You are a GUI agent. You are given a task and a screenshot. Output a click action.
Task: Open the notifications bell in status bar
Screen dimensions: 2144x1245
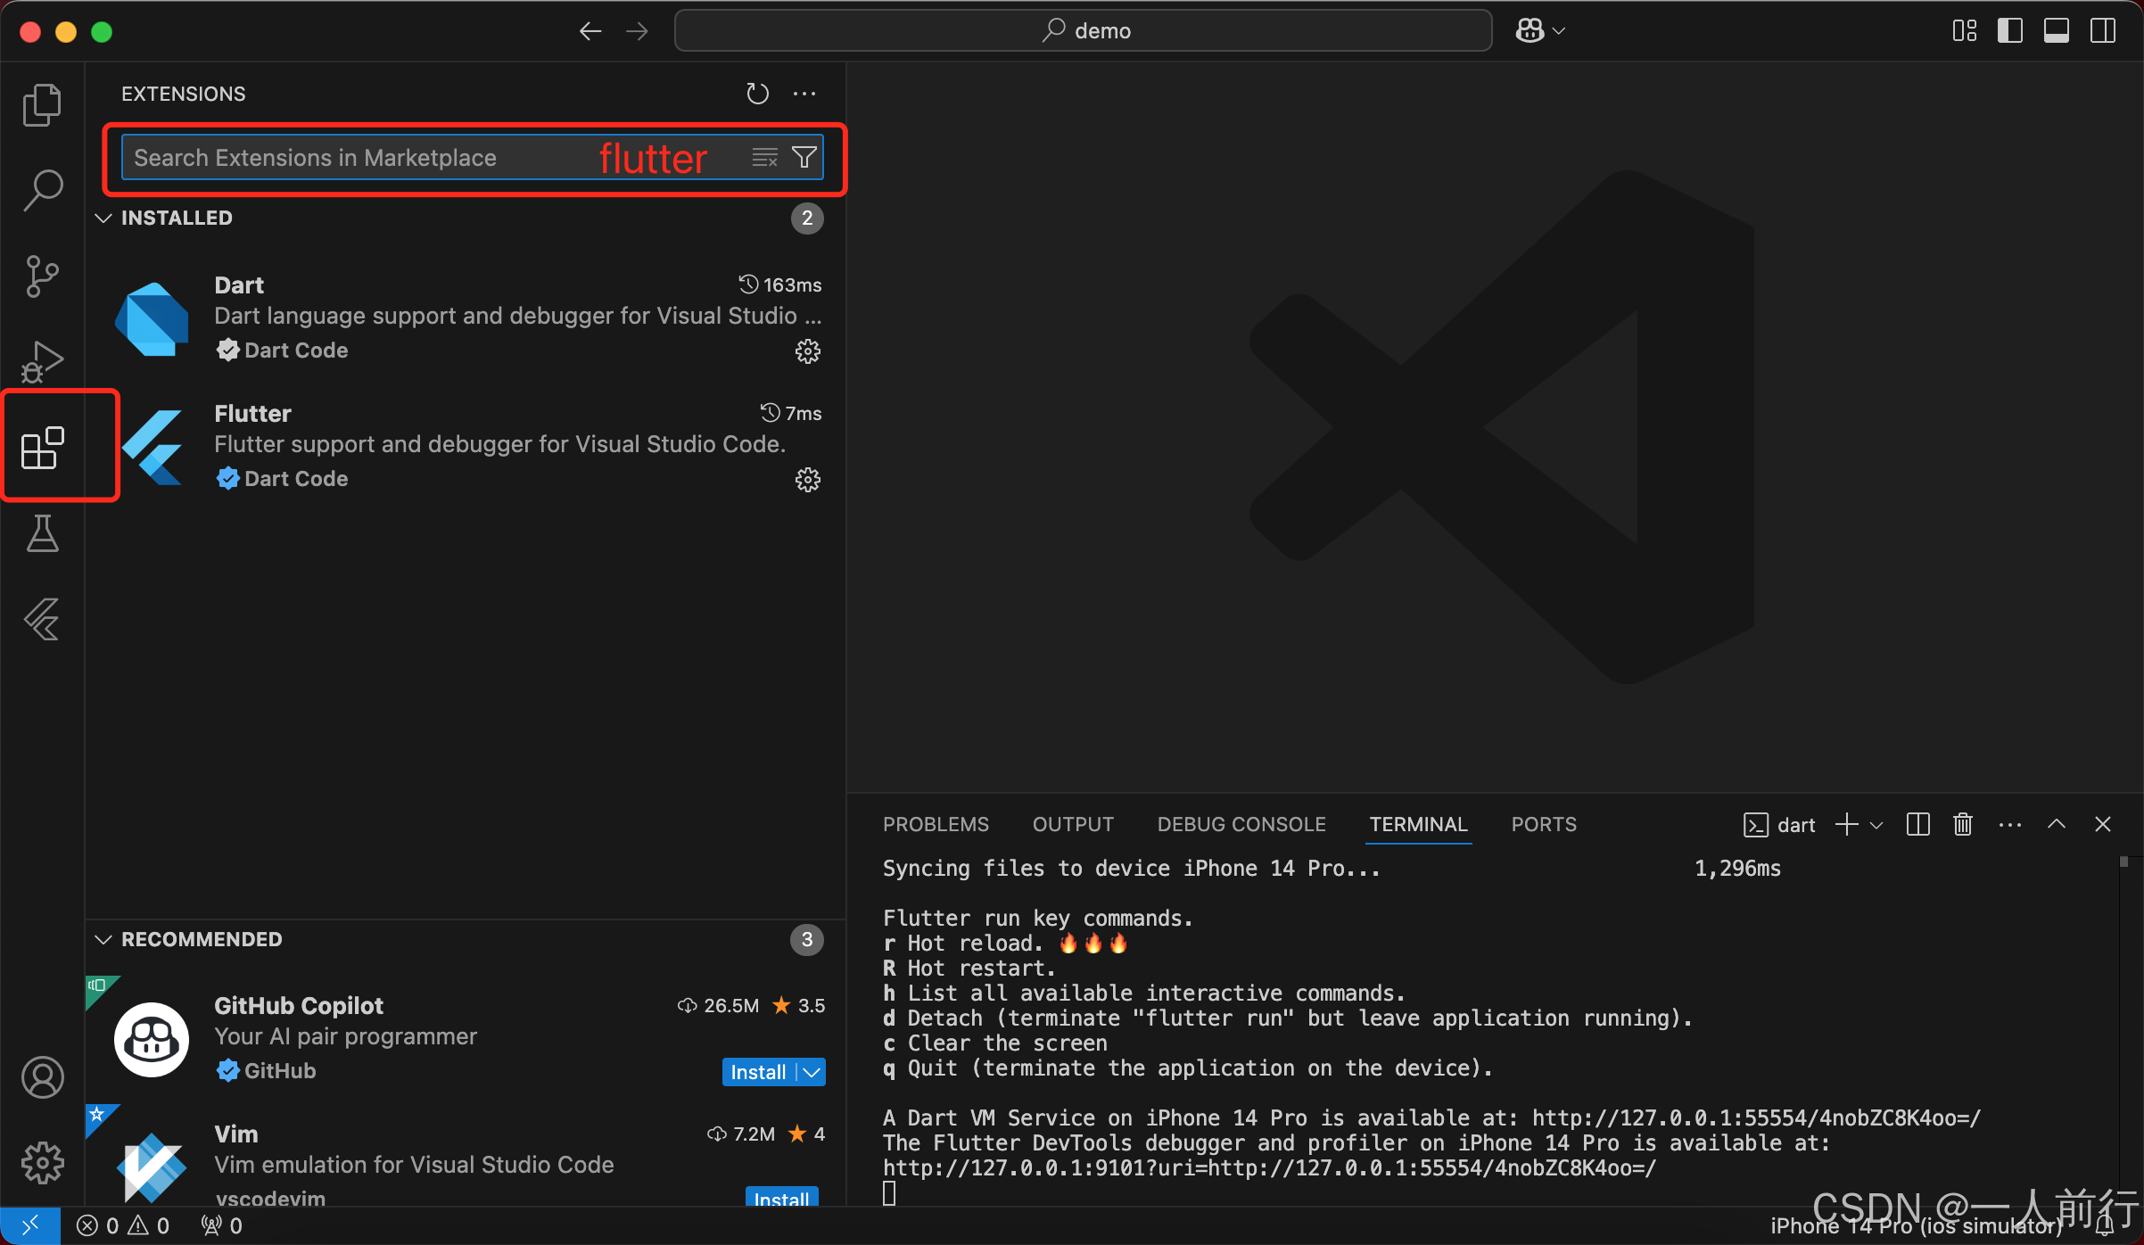[x=2104, y=1226]
